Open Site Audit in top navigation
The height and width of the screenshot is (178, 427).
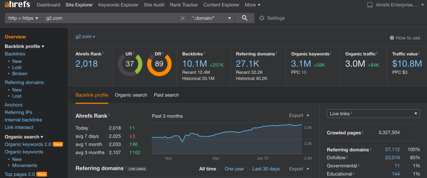tap(154, 5)
